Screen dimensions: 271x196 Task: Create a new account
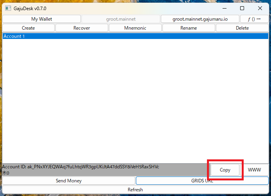pos(29,28)
